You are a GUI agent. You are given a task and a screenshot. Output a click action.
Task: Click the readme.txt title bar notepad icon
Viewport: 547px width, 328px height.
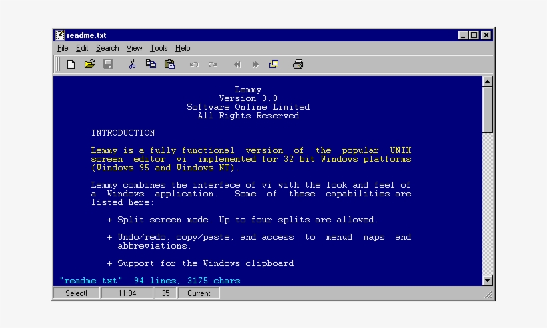(59, 35)
